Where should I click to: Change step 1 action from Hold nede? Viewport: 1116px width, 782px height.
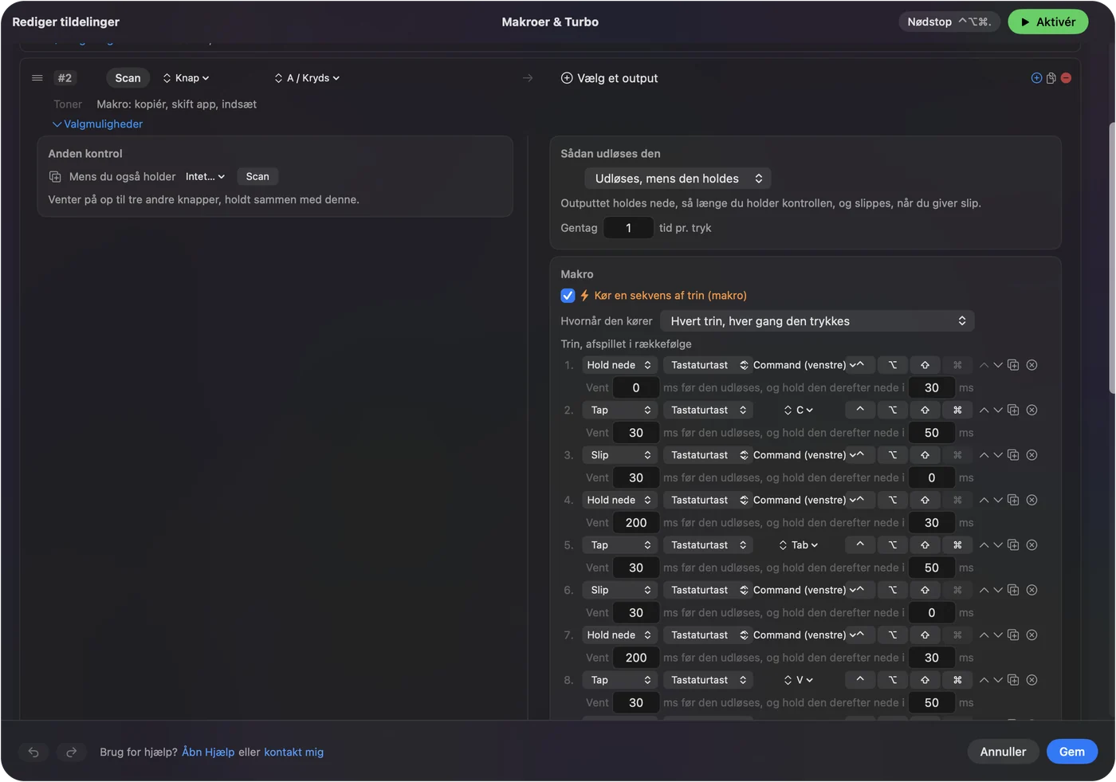point(619,365)
